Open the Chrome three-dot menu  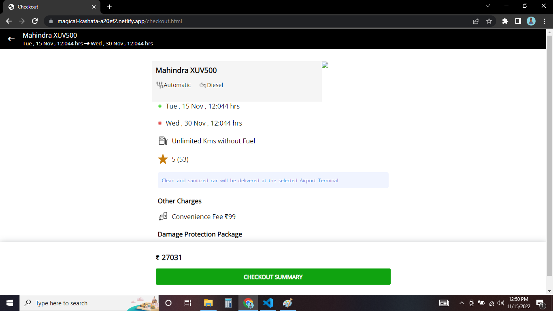click(x=544, y=21)
